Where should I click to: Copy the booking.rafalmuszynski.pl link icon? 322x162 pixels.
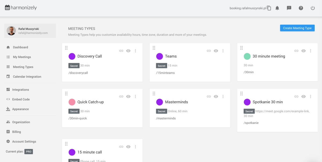[269, 8]
